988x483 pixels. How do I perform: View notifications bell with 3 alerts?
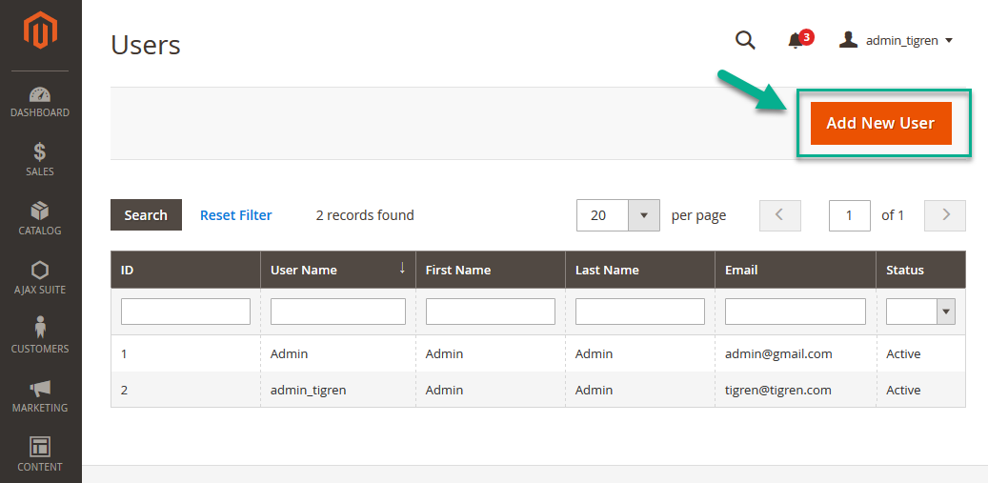click(x=796, y=40)
